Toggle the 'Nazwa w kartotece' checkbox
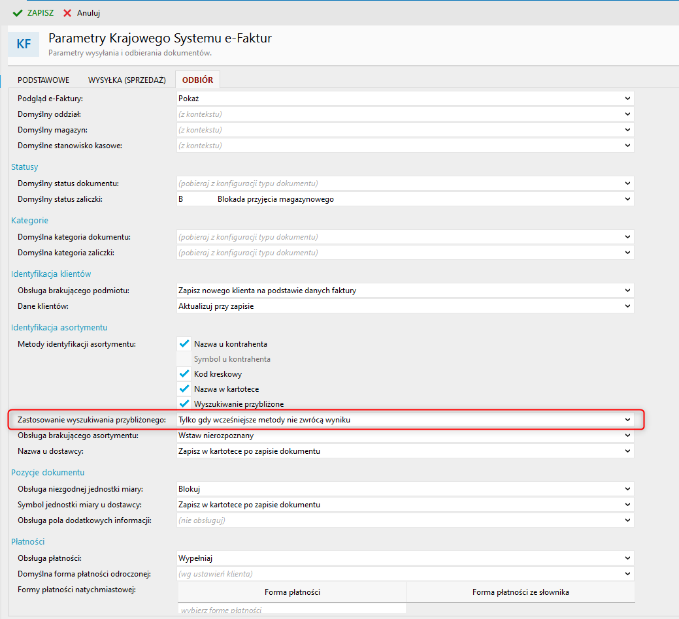Image resolution: width=679 pixels, height=619 pixels. coord(184,389)
